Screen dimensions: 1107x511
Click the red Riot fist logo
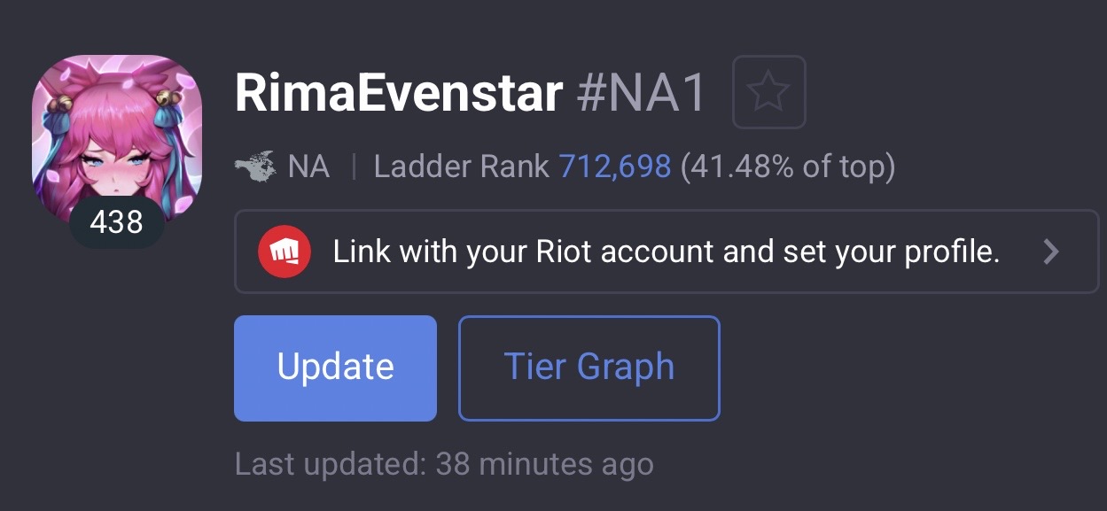tap(284, 252)
